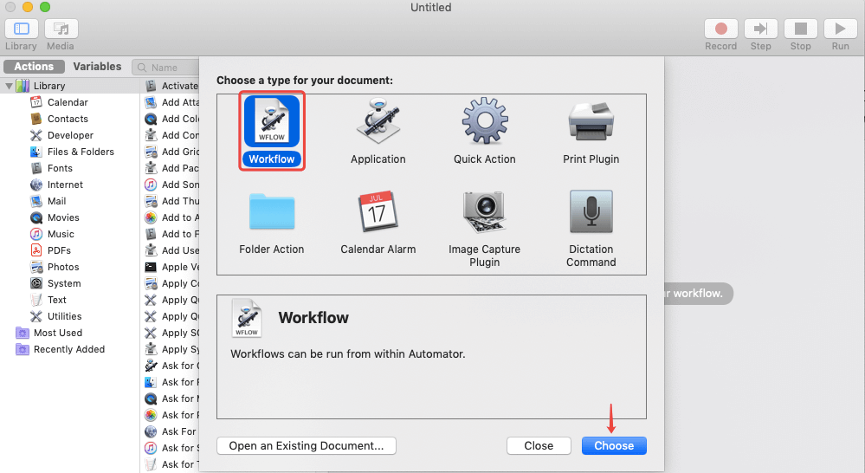Click the Choose button
Screen dimensions: 865x473
614,445
